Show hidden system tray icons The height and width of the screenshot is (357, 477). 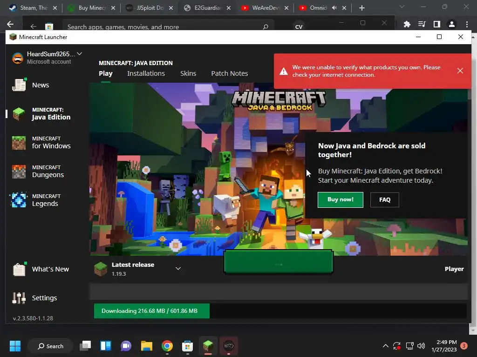point(385,346)
